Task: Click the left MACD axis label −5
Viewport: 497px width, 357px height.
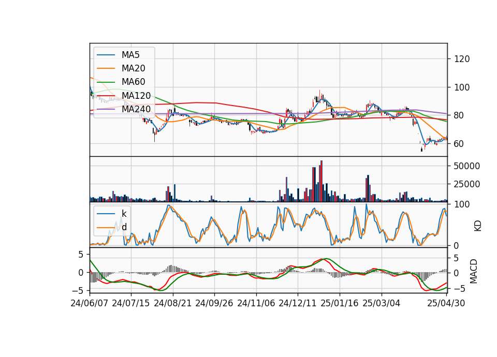Action: click(78, 290)
